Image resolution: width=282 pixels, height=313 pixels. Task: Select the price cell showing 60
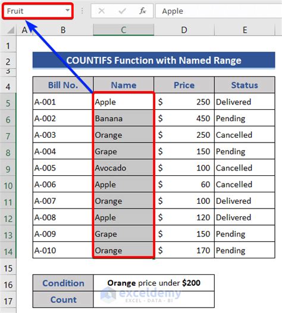(x=184, y=184)
